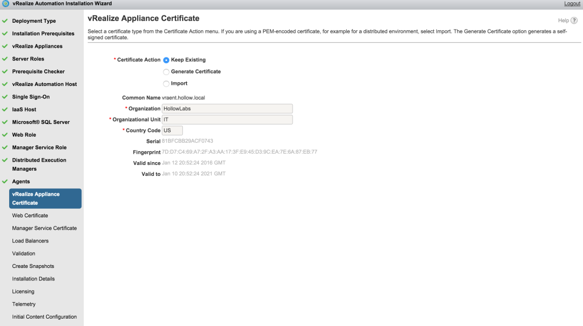Go to the Load Balancers step

click(30, 241)
